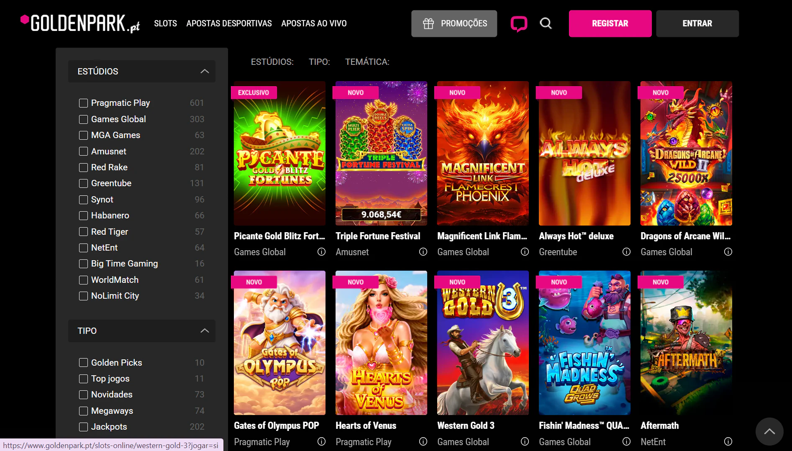The height and width of the screenshot is (451, 792).
Task: Check the Games Global studio filter
Action: [x=83, y=119]
